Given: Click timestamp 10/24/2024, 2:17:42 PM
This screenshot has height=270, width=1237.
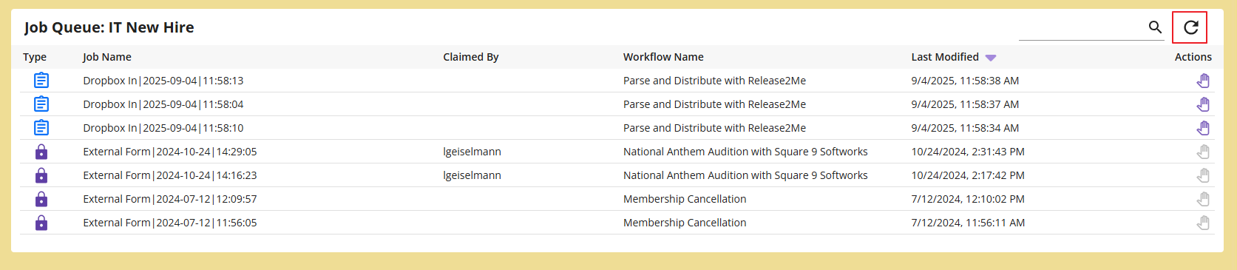Looking at the screenshot, I should 968,175.
